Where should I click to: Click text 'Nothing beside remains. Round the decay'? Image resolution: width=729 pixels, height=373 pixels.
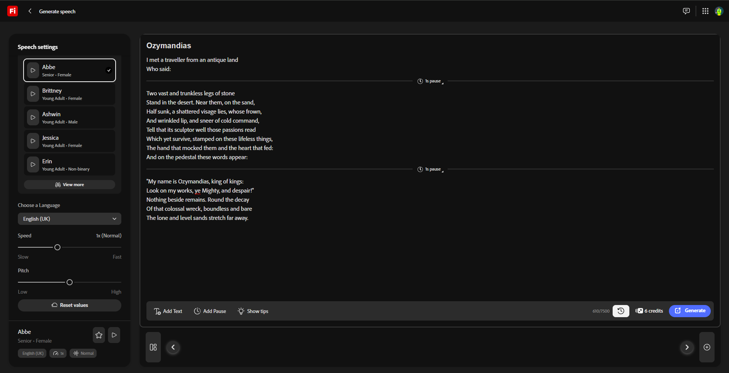pos(198,200)
